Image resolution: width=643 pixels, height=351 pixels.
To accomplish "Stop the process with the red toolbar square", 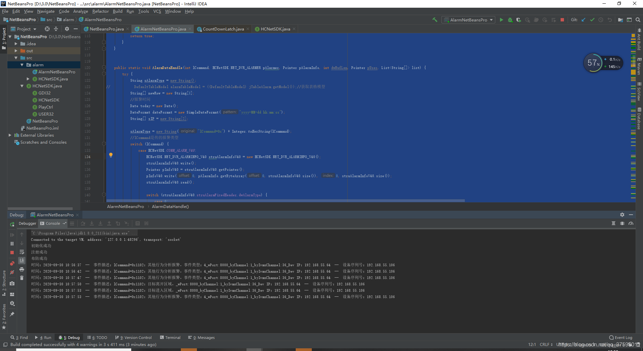I will 562,20.
